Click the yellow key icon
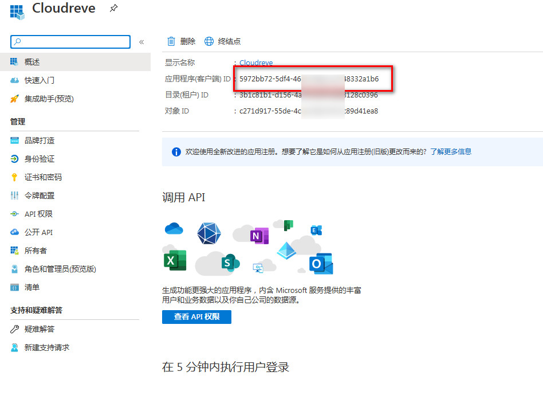Image resolution: width=543 pixels, height=399 pixels. click(x=14, y=177)
